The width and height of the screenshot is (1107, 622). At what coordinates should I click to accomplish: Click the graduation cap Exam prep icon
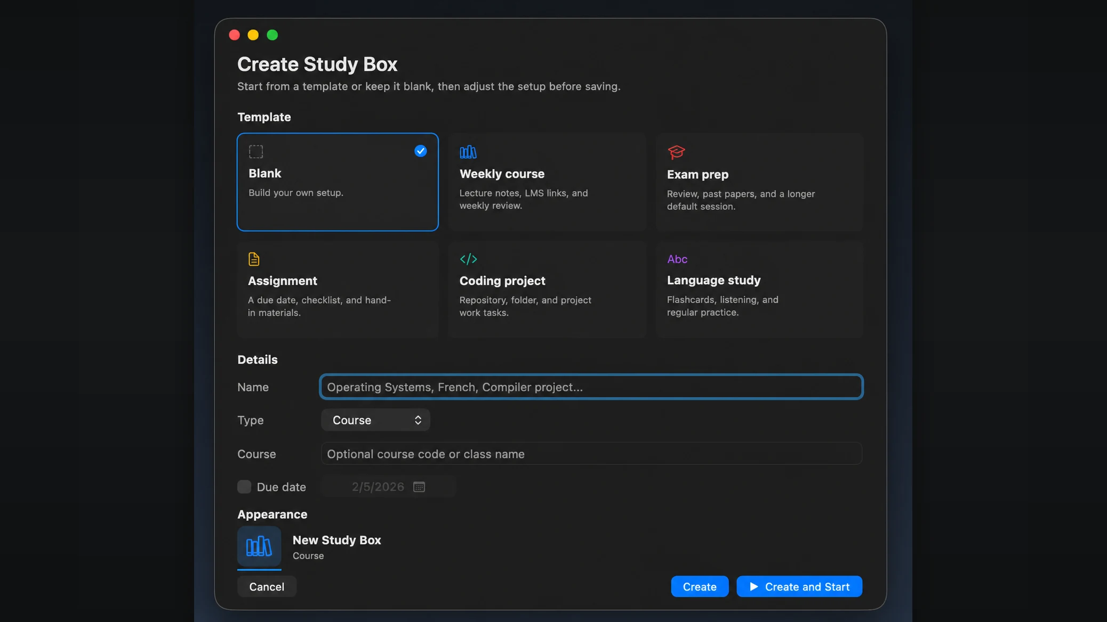click(676, 152)
